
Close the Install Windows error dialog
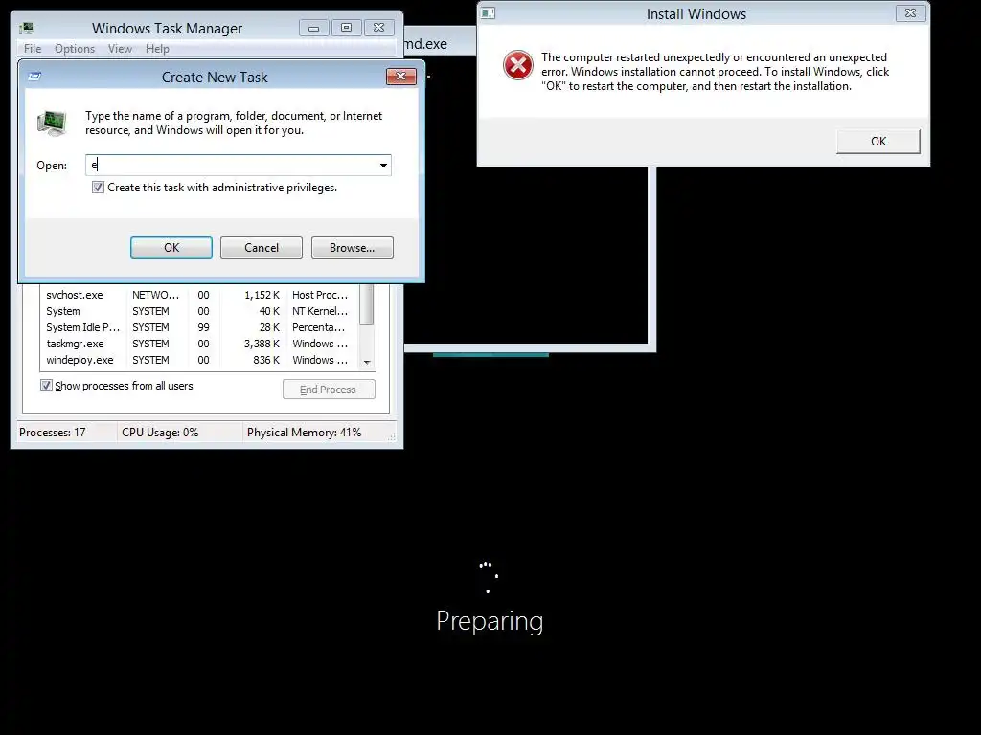click(x=910, y=13)
